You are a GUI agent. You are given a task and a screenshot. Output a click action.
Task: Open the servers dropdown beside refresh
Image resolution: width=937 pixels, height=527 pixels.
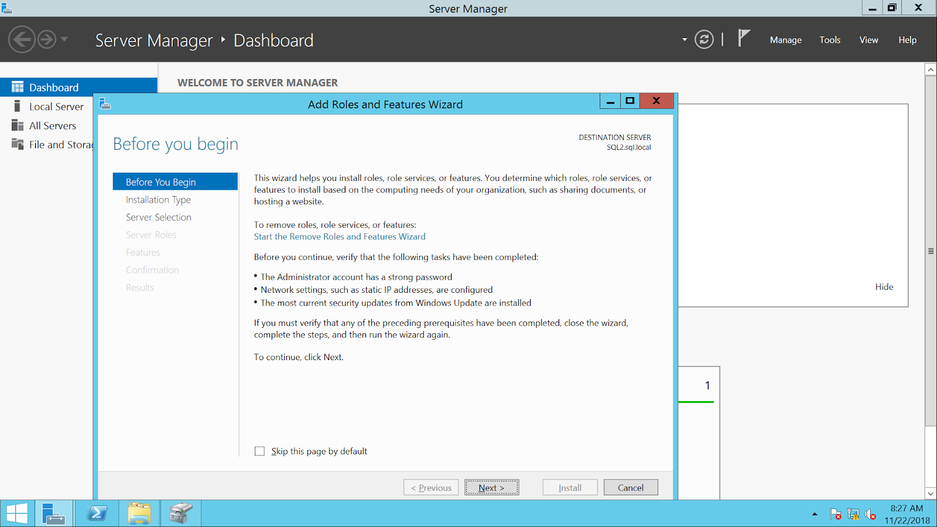(684, 39)
